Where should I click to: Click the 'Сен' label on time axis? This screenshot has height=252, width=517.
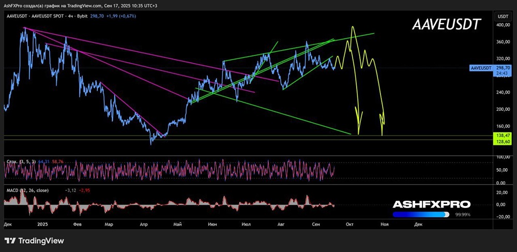click(316, 225)
